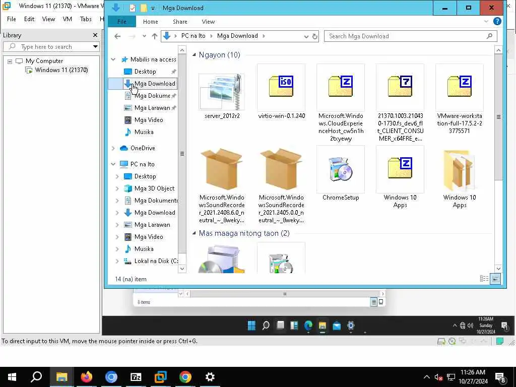Open the File ribbon tab

[122, 22]
